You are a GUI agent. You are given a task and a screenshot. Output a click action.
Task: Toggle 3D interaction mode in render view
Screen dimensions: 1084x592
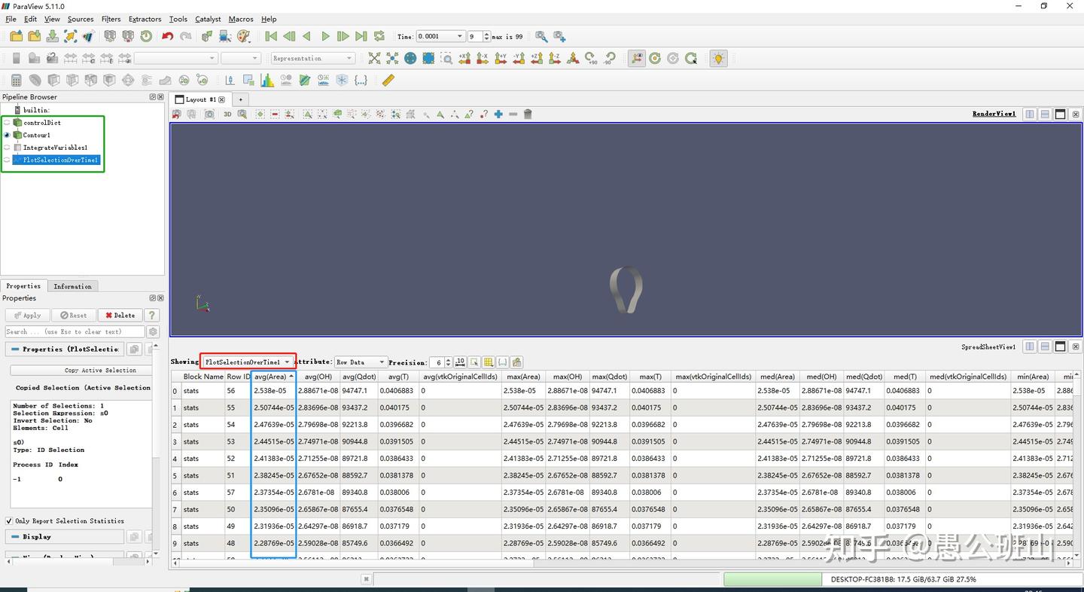[x=227, y=114]
